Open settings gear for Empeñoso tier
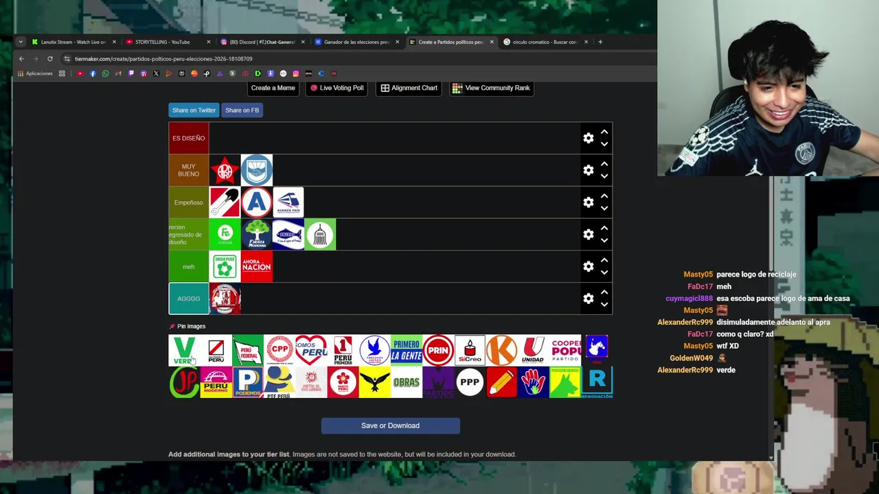This screenshot has width=879, height=494. point(589,202)
